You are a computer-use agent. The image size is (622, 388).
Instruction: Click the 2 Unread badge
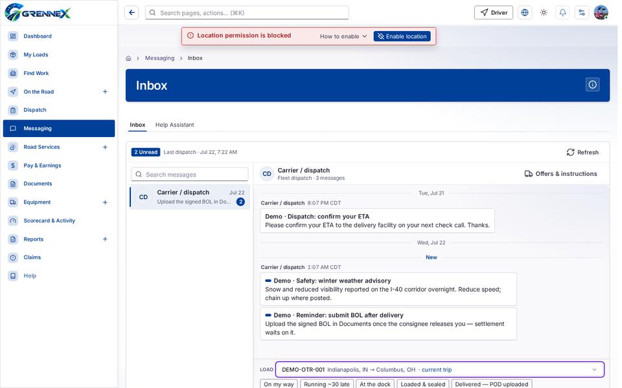[x=146, y=153]
